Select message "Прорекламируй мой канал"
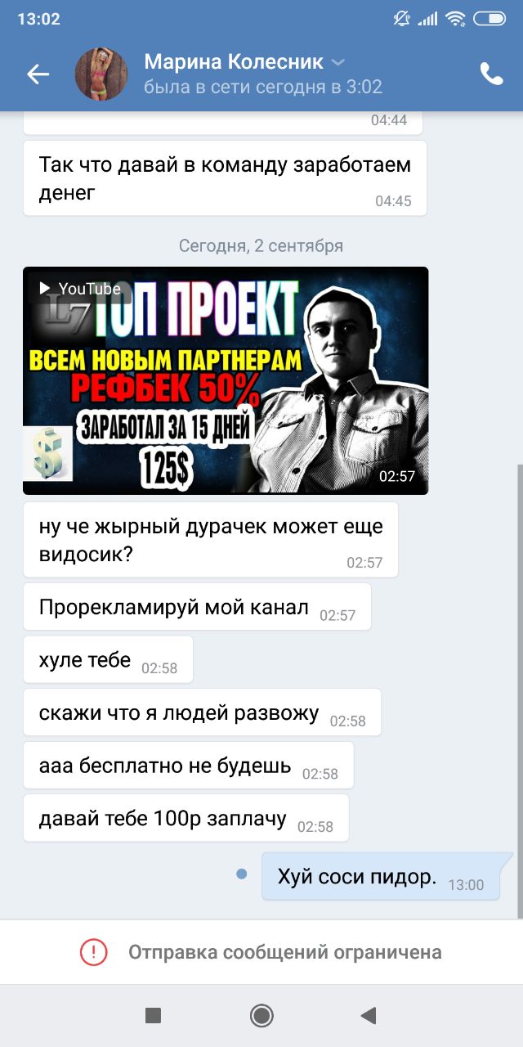The image size is (523, 1047). click(x=197, y=607)
